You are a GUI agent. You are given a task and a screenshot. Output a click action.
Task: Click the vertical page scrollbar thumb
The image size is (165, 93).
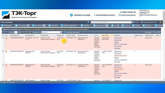click(164, 18)
